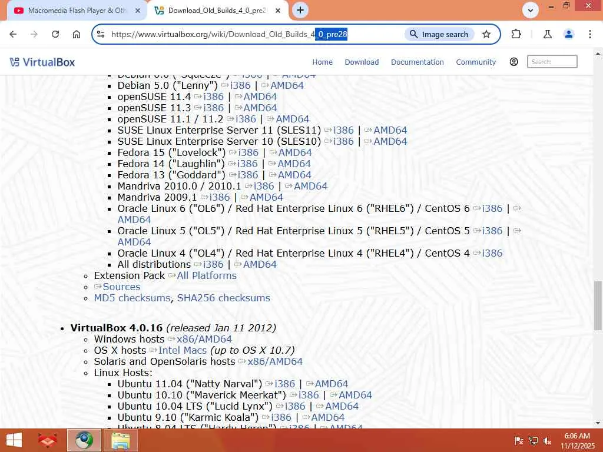Go back to the previous page
The image size is (603, 452).
13,34
